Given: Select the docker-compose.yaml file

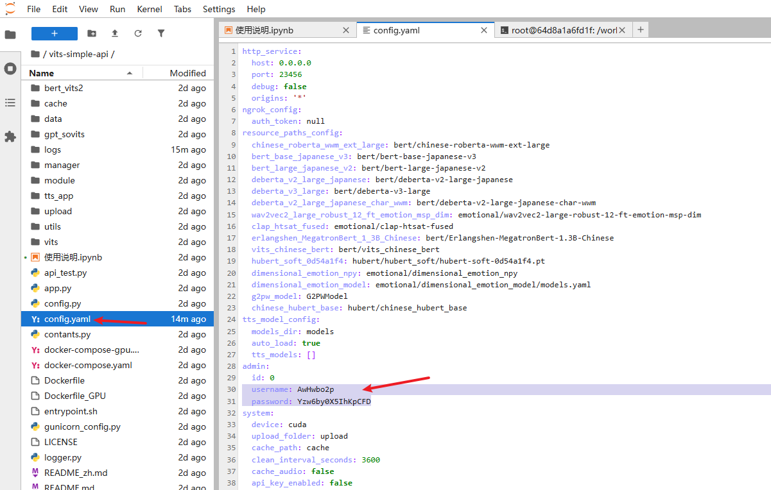Looking at the screenshot, I should (x=117, y=365).
